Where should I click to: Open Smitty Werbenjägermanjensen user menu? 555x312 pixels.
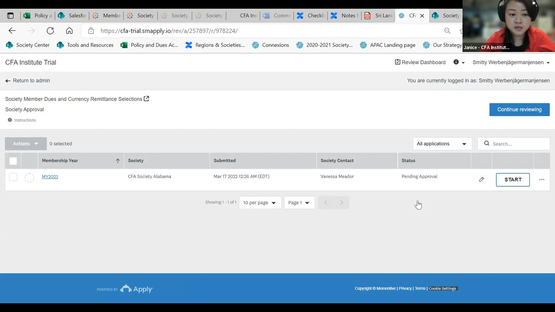pos(511,62)
